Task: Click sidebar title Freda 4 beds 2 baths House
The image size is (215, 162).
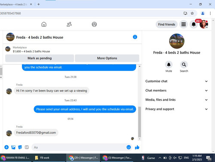Action: pos(177,52)
